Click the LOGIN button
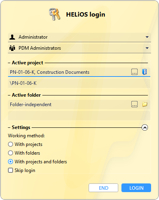Viewport: 159px width, 200px height. click(x=136, y=188)
